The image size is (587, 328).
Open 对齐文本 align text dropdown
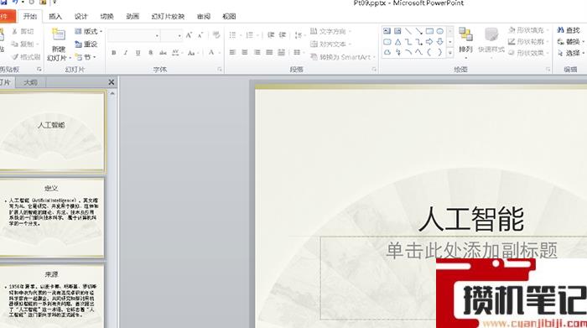[330, 44]
